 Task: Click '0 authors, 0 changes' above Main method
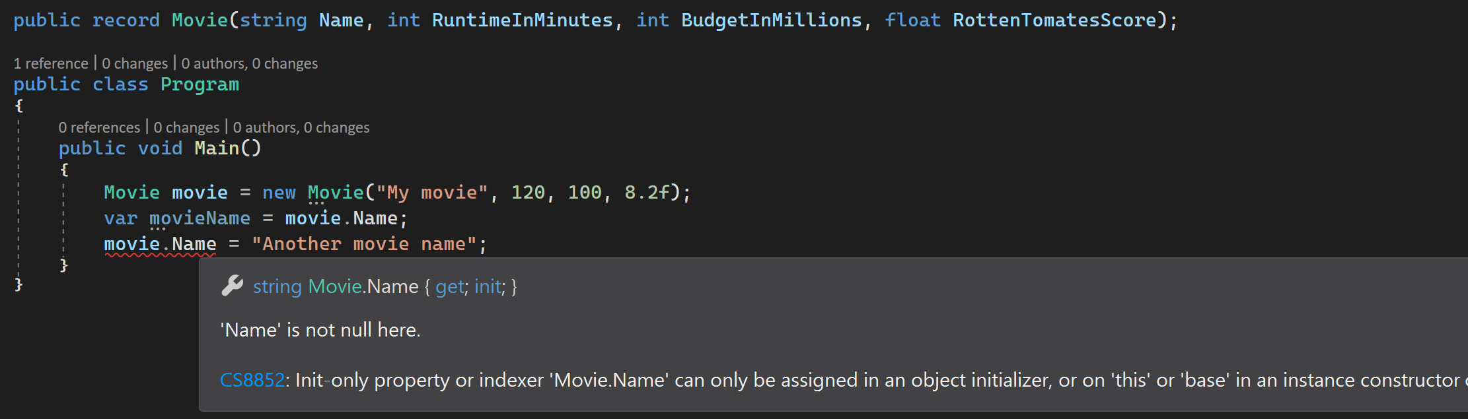tap(302, 127)
